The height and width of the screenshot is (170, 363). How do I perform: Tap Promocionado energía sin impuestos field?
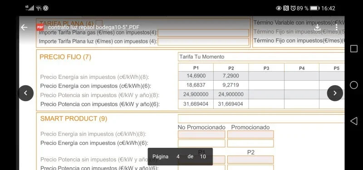[x=250, y=134]
